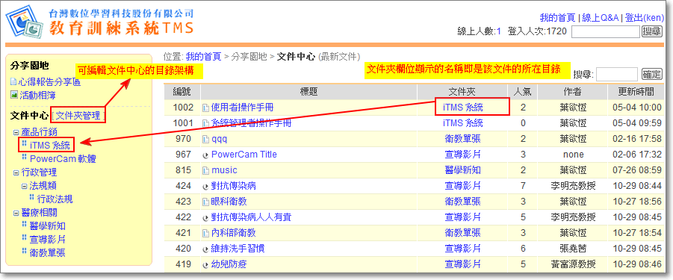Open 線上Q&A link

point(600,18)
